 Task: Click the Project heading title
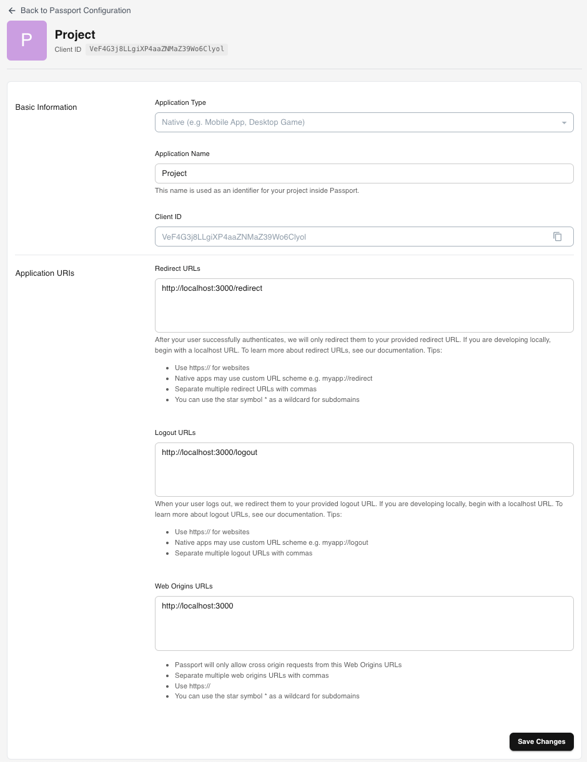(x=75, y=35)
